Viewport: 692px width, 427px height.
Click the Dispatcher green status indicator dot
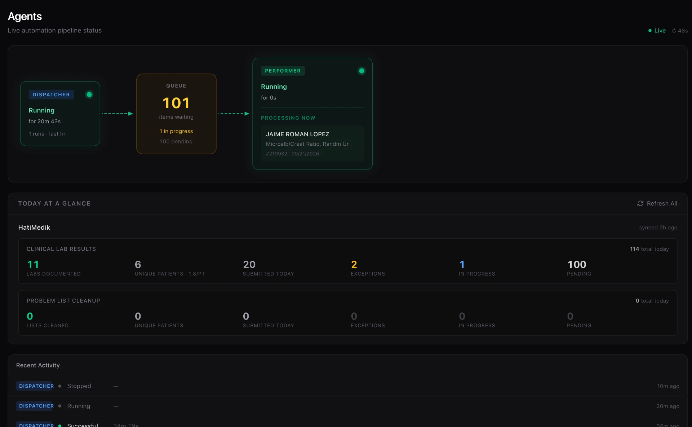tap(89, 94)
